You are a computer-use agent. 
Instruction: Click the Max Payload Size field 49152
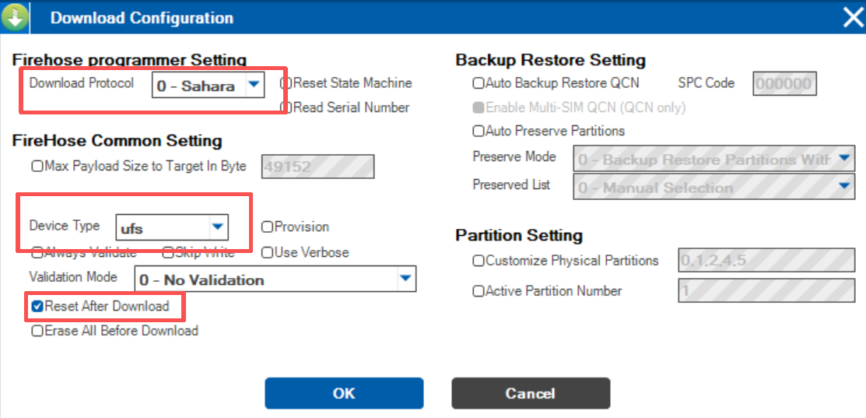pyautogui.click(x=317, y=167)
